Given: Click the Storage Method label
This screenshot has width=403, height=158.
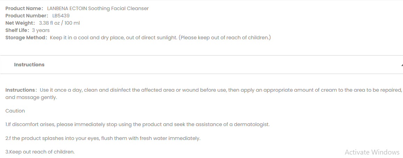Looking at the screenshot, I should click(26, 38).
